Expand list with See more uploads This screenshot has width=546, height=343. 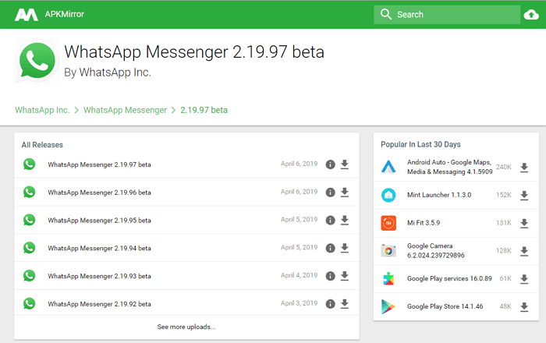(x=186, y=327)
